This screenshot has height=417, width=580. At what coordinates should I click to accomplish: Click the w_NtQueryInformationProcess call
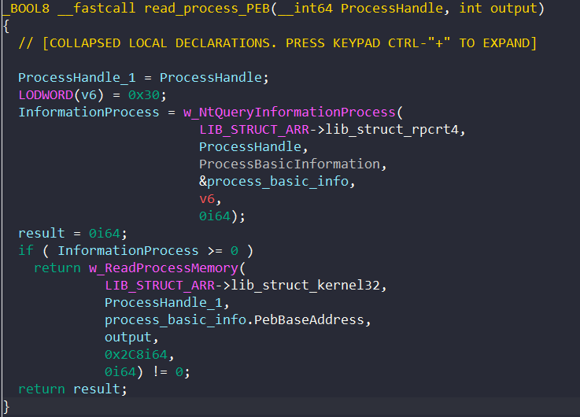pos(290,113)
